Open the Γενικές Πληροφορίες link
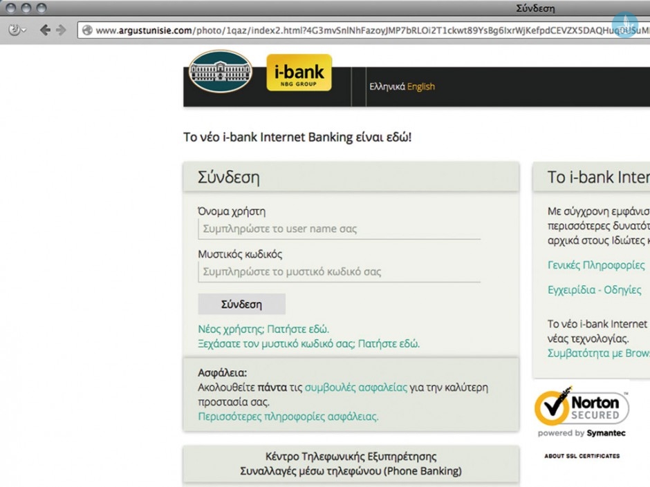Viewport: 650px width, 487px height. click(596, 265)
